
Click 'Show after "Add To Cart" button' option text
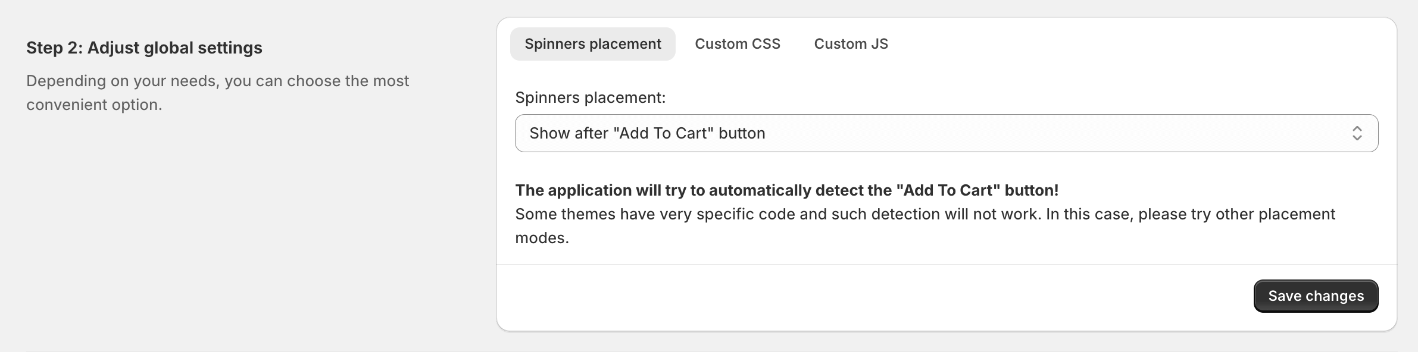tap(647, 133)
